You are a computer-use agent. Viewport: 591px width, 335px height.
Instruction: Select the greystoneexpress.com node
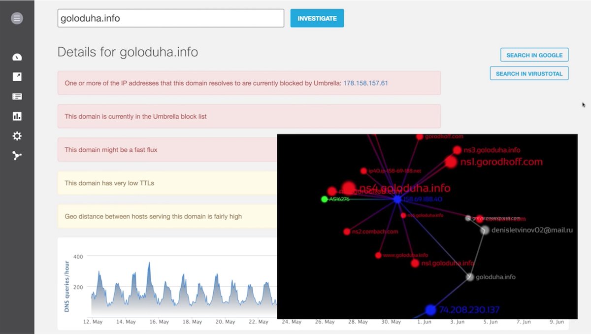click(x=468, y=218)
